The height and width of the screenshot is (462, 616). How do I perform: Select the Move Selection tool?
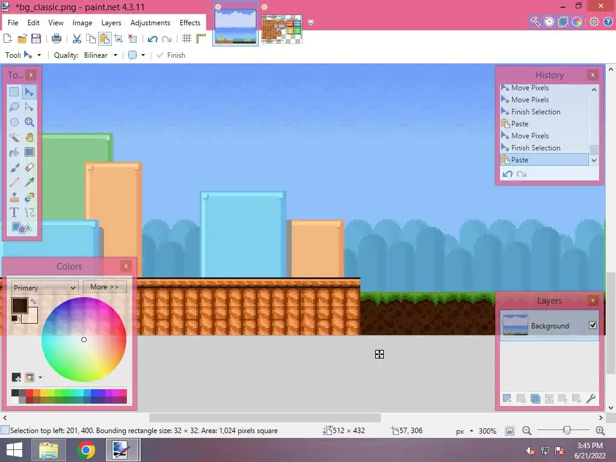29,107
